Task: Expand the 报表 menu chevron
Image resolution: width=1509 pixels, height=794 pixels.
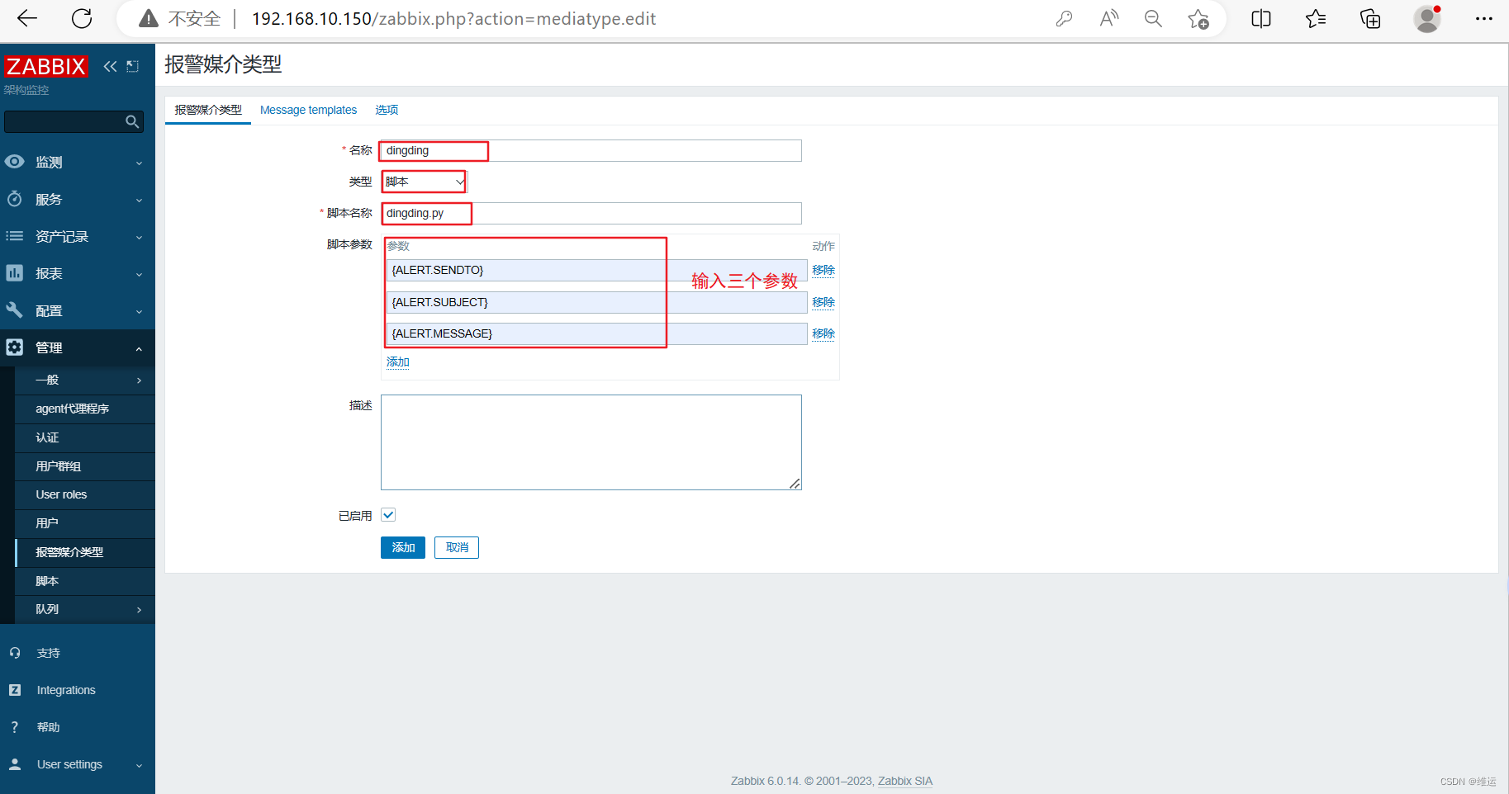Action: [x=139, y=275]
